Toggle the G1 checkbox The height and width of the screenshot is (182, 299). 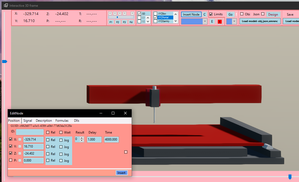139,17
